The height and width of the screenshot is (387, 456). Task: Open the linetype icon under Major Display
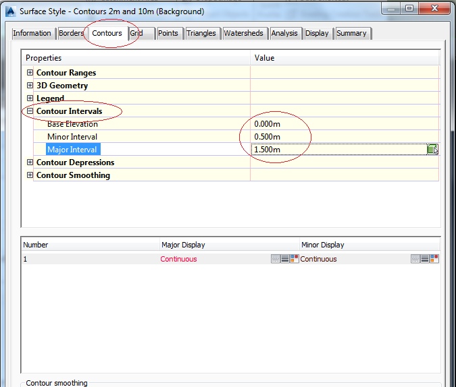tap(276, 259)
